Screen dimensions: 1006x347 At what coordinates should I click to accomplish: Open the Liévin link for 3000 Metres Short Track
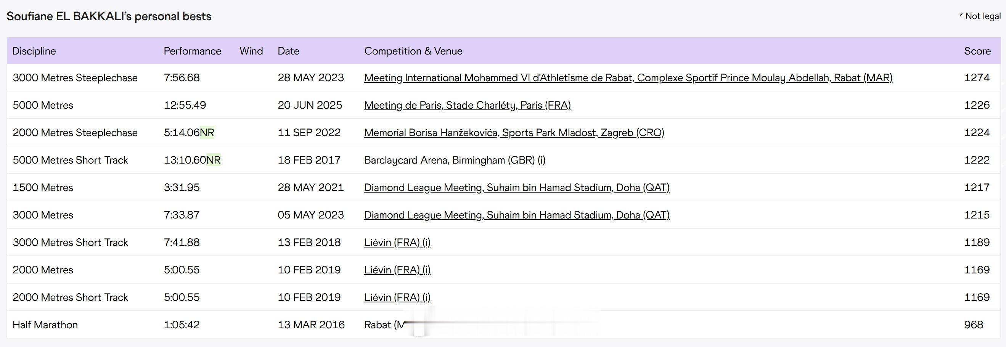click(397, 243)
